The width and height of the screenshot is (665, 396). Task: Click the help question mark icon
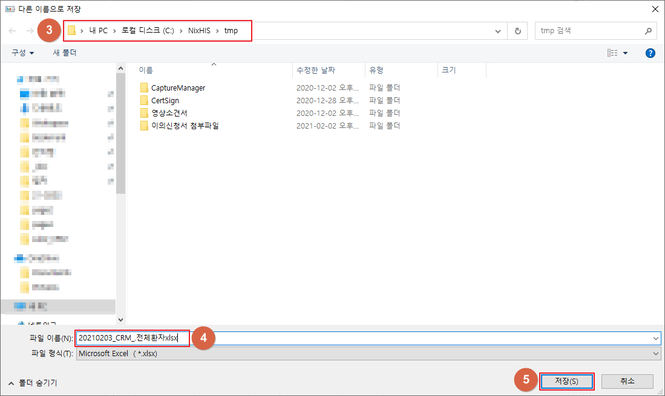(650, 53)
